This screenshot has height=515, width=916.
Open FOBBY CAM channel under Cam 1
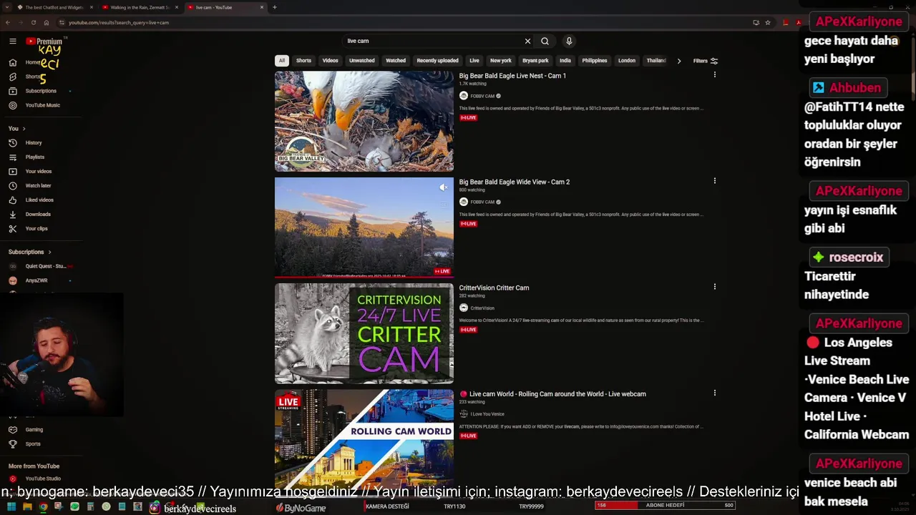tap(482, 96)
